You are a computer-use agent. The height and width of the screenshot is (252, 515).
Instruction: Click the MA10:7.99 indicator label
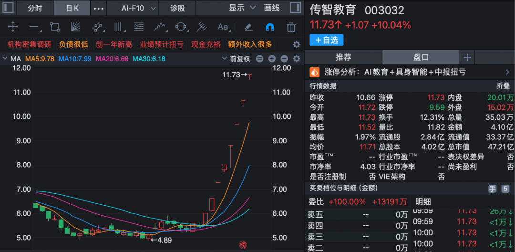click(x=75, y=59)
